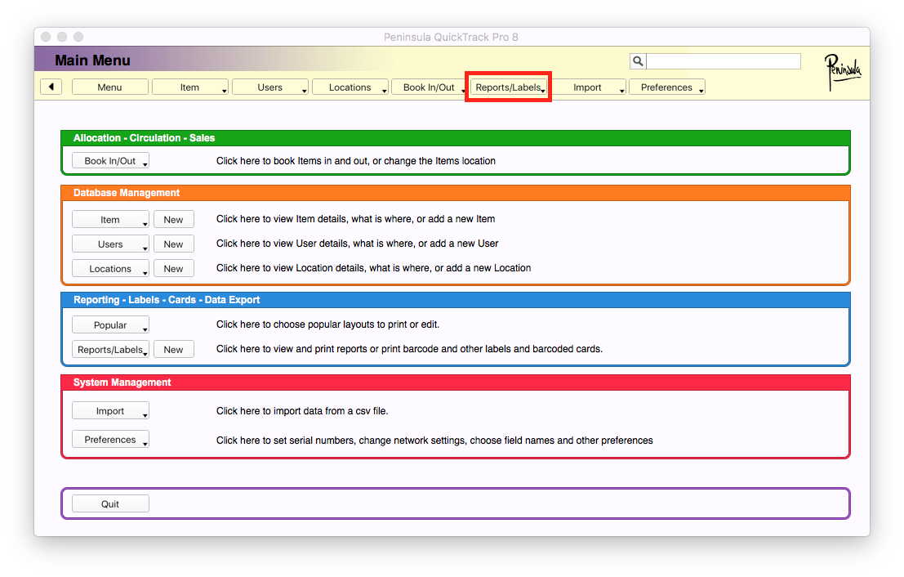The height and width of the screenshot is (577, 904).
Task: Click the window title 'Peninsula QuickTrack Pro 8'
Action: 451,37
